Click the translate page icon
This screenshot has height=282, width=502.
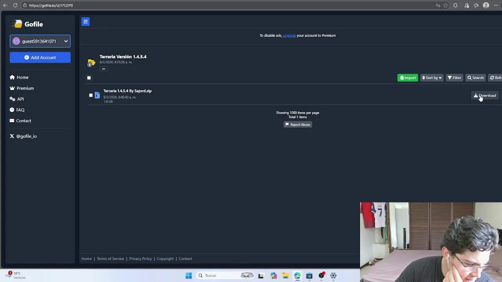(438, 5)
